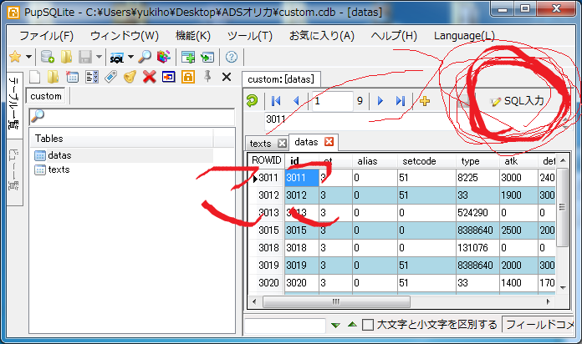Click the red X delete table icon
Viewport: 582px width, 344px height.
click(149, 77)
